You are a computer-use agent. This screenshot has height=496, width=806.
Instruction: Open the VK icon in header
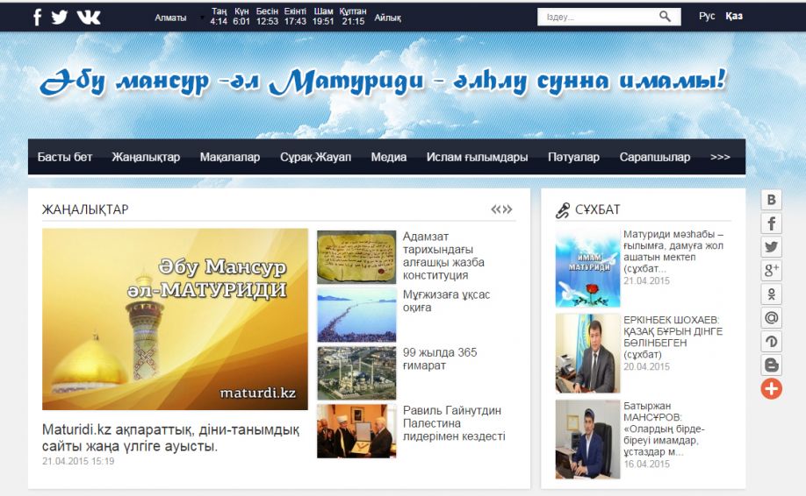[89, 17]
